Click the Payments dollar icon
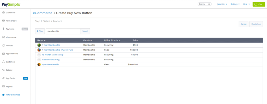 [3, 29]
